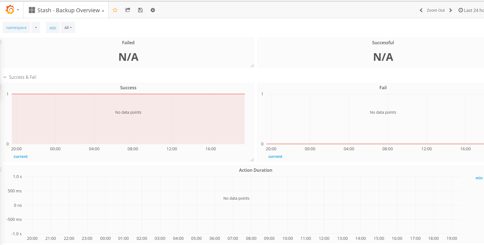The image size is (484, 245).
Task: Open the Action Duration panel title menu
Action: (255, 170)
